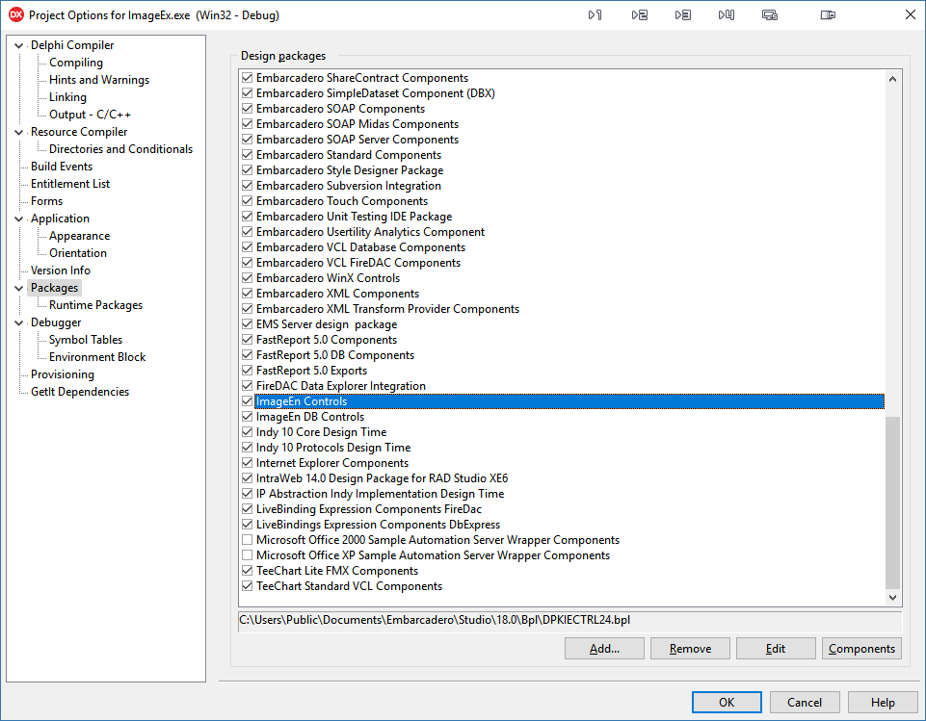Toggle Embarcadero Standard Components checkbox
Viewport: 926px width, 721px height.
pyautogui.click(x=248, y=155)
